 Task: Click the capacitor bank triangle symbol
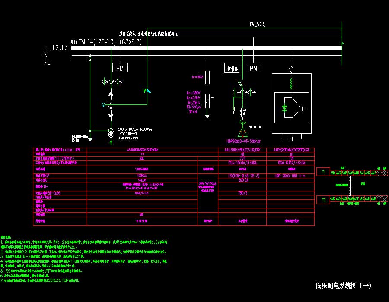(242, 133)
